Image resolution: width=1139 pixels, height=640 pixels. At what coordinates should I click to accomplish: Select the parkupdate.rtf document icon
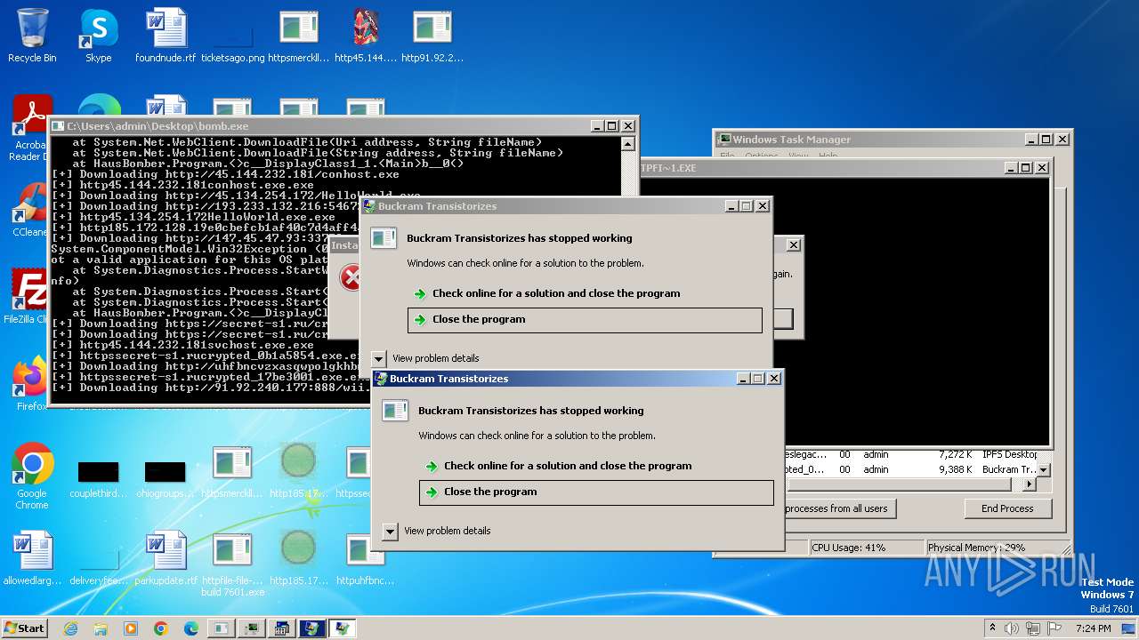166,558
